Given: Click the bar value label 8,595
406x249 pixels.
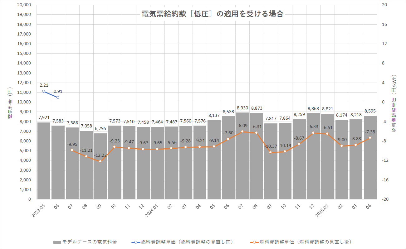Looking at the screenshot, I should point(370,111).
